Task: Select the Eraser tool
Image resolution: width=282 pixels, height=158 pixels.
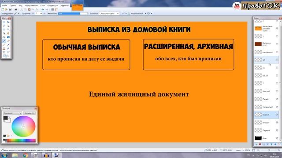Action: 8,41
